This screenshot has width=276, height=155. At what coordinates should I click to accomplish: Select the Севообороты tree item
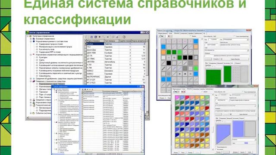[45, 76]
